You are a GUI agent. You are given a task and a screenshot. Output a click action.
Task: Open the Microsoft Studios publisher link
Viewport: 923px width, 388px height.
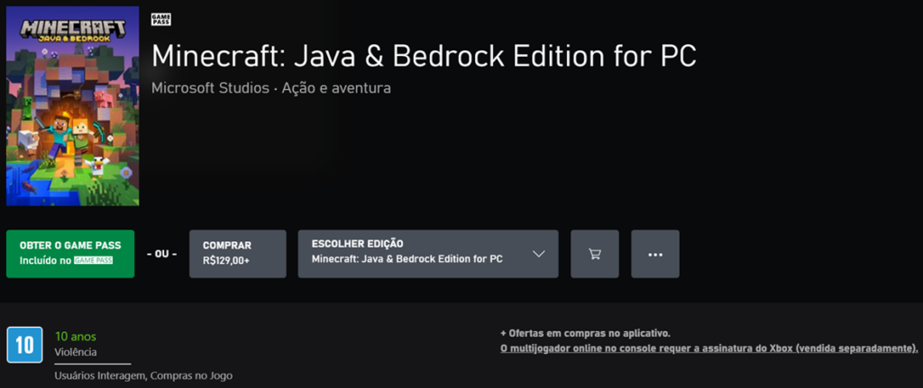coord(210,88)
